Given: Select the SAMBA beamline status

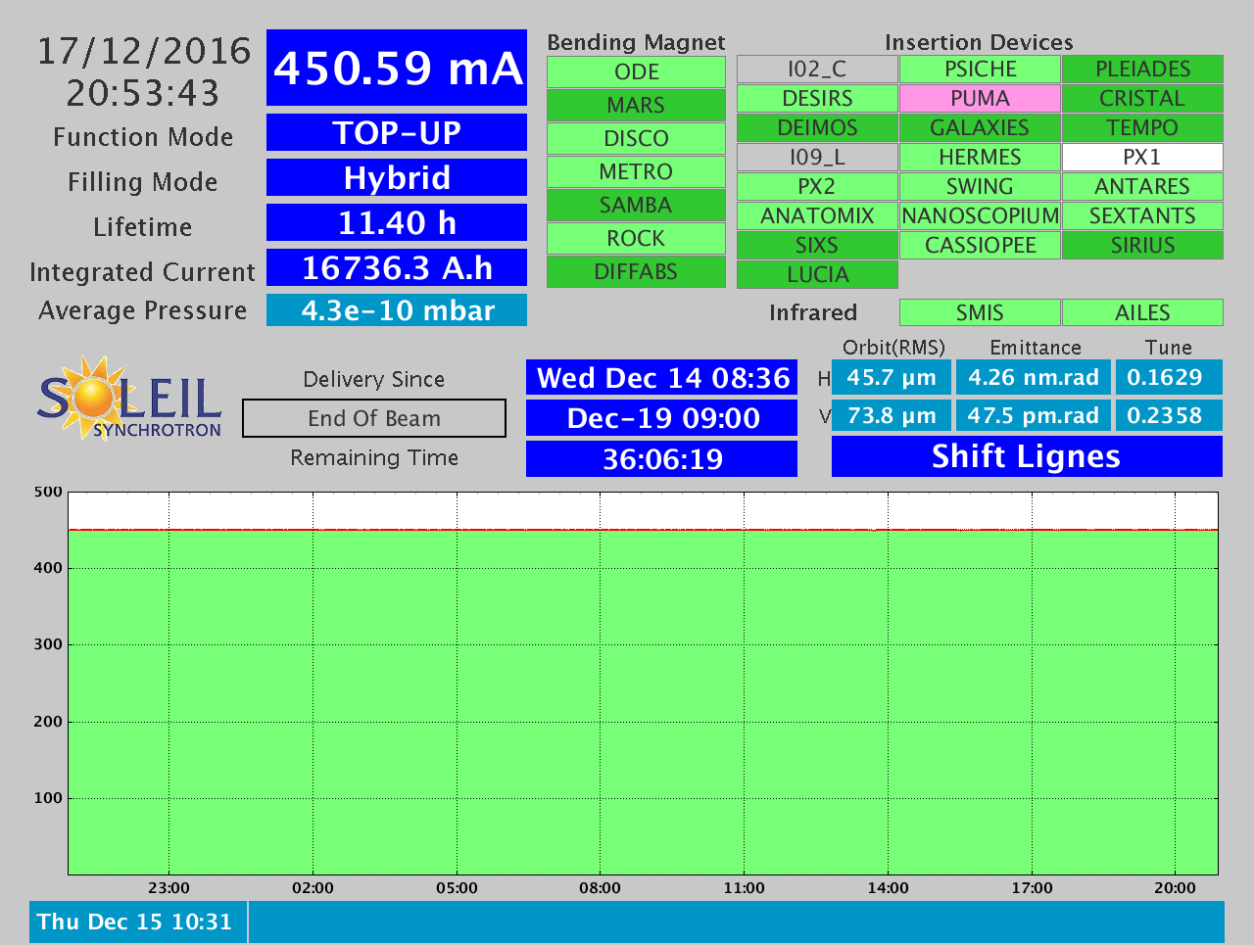Looking at the screenshot, I should tap(636, 206).
